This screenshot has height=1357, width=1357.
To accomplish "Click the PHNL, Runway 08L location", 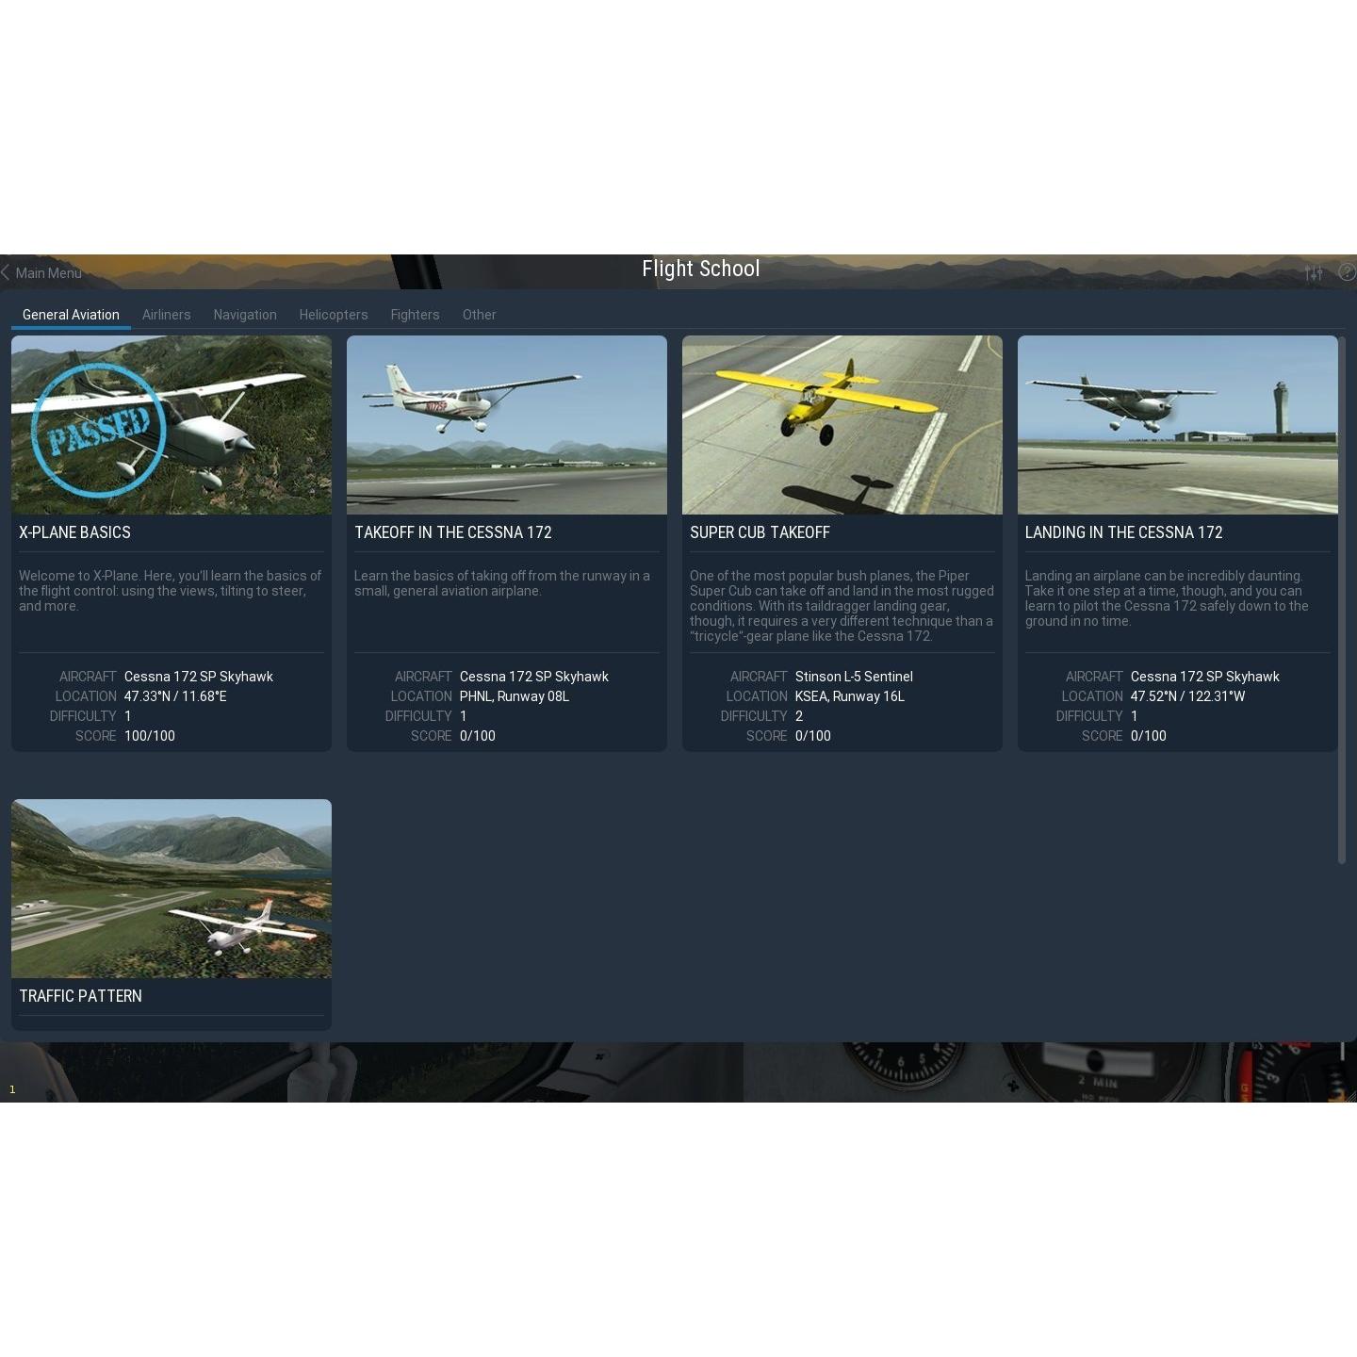I will click(x=515, y=696).
